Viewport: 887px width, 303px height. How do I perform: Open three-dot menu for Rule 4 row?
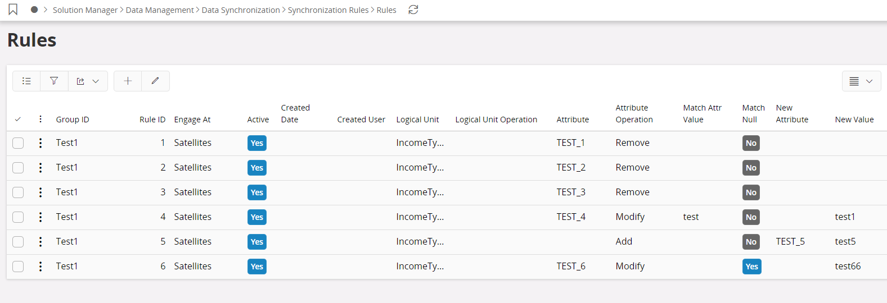(40, 217)
